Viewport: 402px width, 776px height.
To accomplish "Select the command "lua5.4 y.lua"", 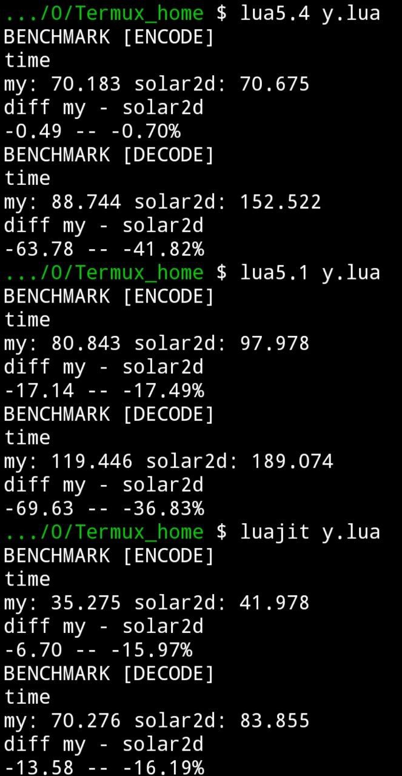I will tap(310, 13).
